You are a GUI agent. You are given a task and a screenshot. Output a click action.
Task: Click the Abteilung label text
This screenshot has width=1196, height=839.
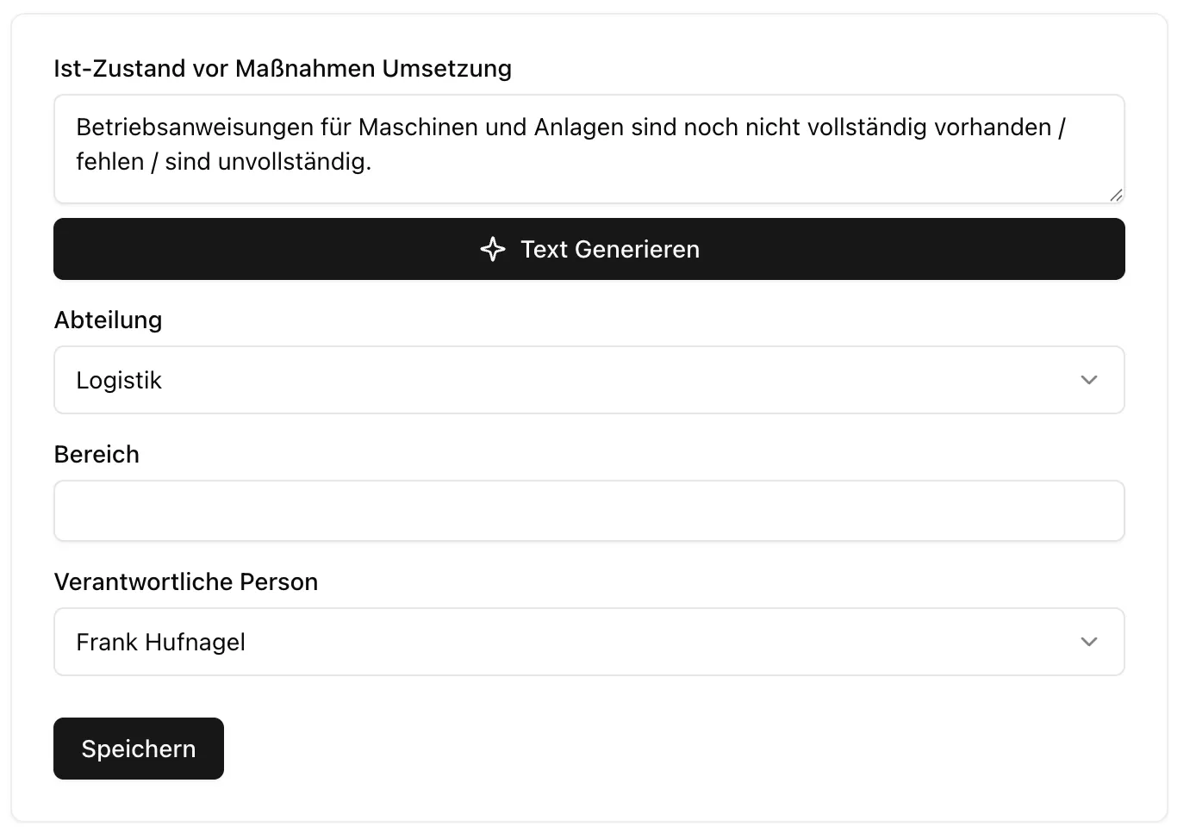pyautogui.click(x=109, y=320)
